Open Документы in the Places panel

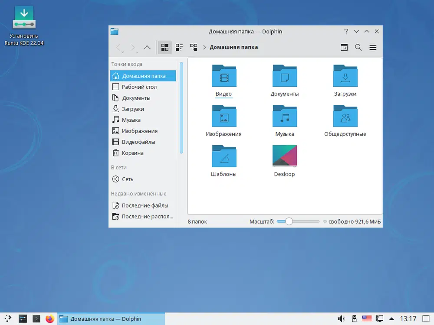[x=143, y=98]
